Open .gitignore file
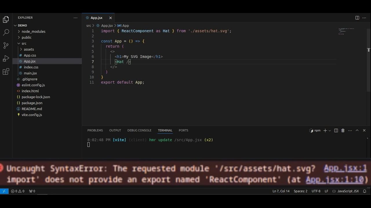371x208 pixels. click(29, 79)
